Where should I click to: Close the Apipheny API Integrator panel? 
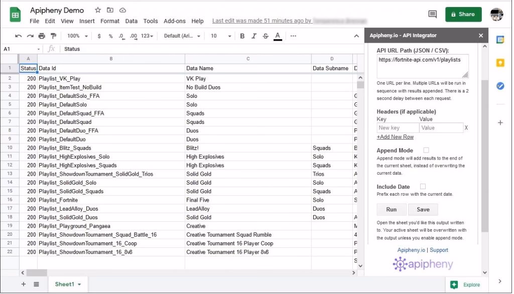point(480,36)
